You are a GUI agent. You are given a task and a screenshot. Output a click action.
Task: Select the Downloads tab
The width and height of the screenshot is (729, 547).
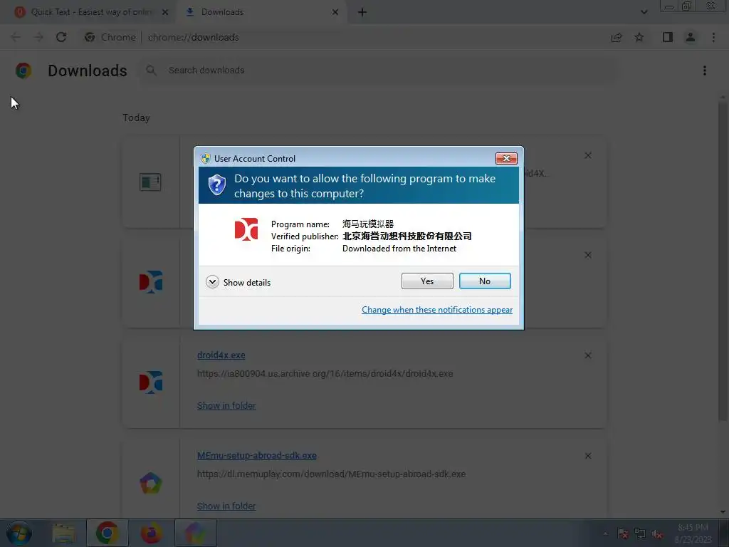pos(261,12)
